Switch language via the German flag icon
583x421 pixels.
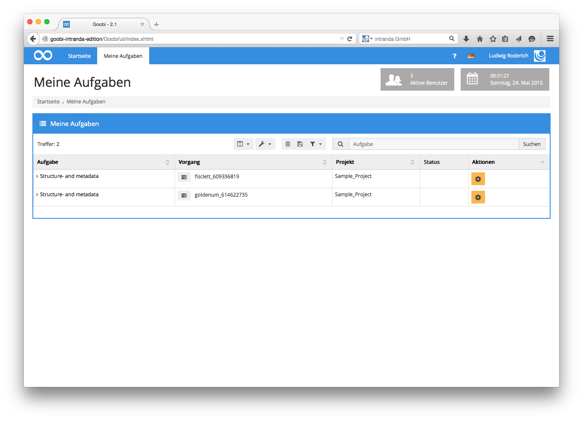(x=471, y=56)
